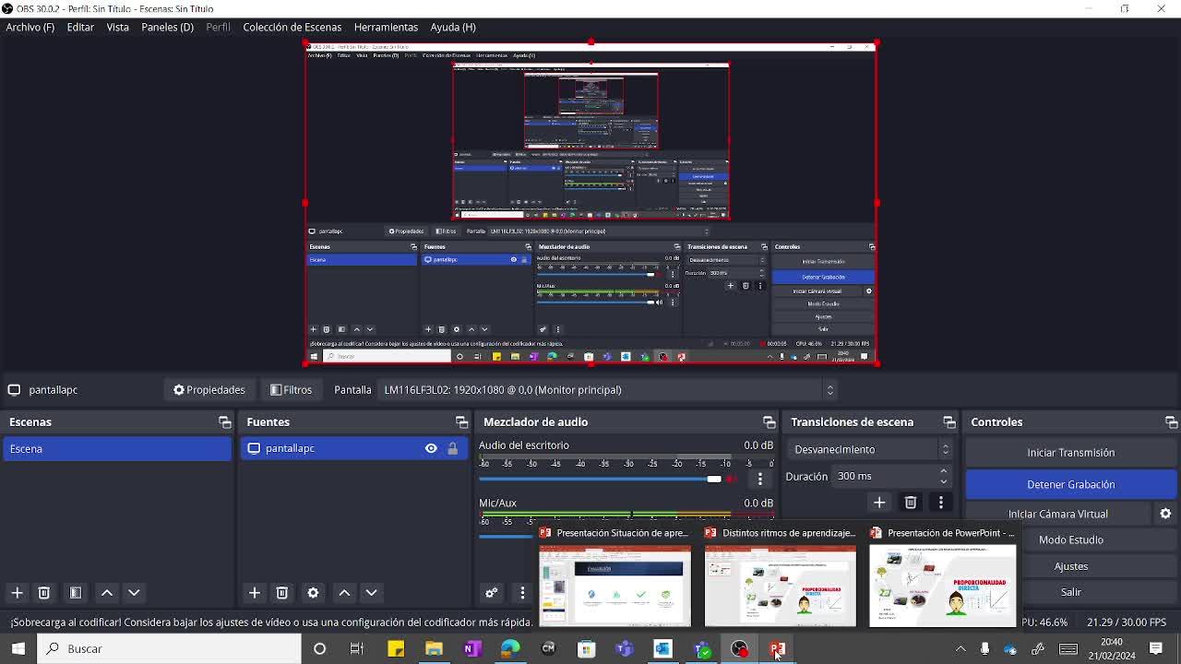1181x664 pixels.
Task: Add a scene transition with plus icon
Action: tap(879, 503)
